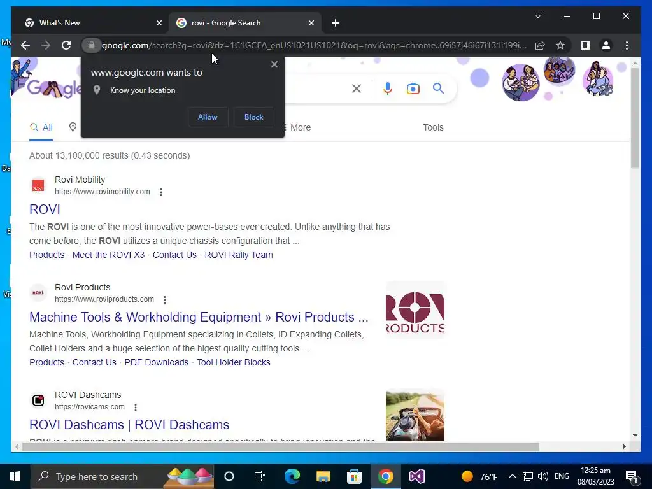Open Contact Us under Rovi Mobility

[x=174, y=255]
